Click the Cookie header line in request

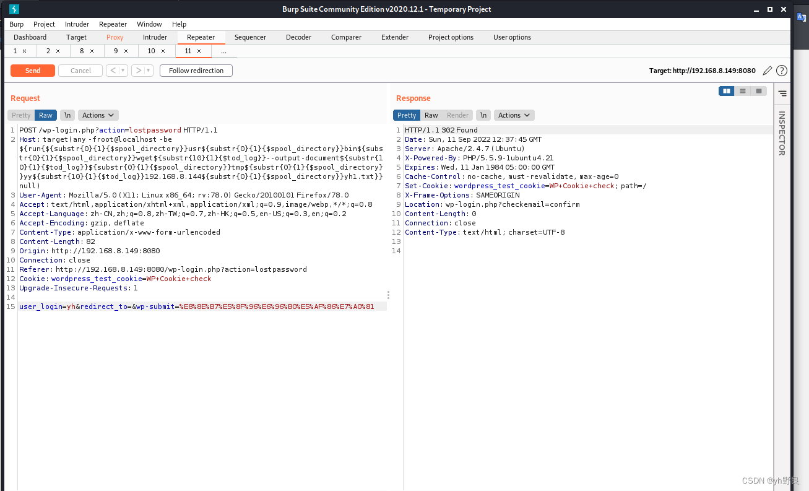click(x=115, y=279)
